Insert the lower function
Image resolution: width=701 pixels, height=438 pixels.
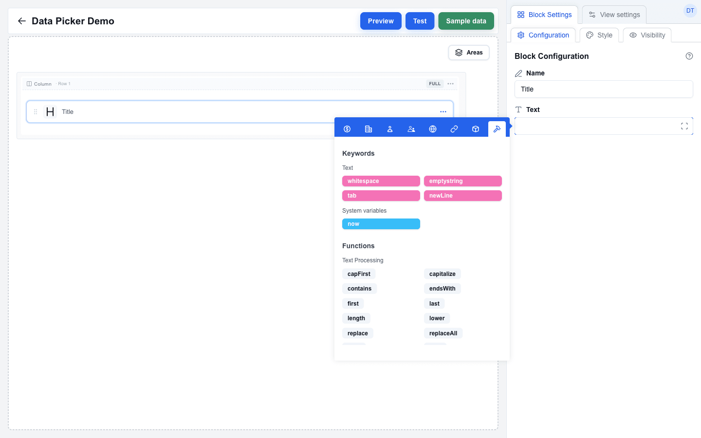[x=437, y=318]
